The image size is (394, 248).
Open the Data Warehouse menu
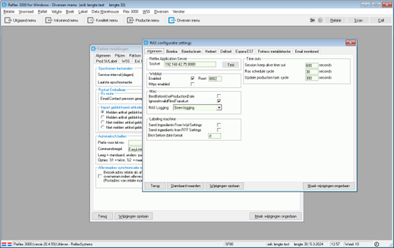click(x=105, y=12)
